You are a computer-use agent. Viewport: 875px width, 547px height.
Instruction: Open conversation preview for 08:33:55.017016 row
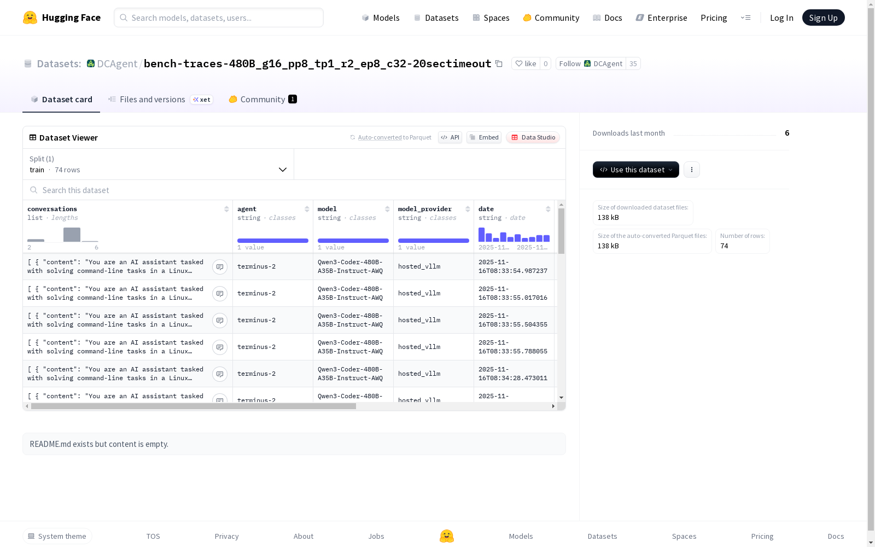(x=220, y=293)
